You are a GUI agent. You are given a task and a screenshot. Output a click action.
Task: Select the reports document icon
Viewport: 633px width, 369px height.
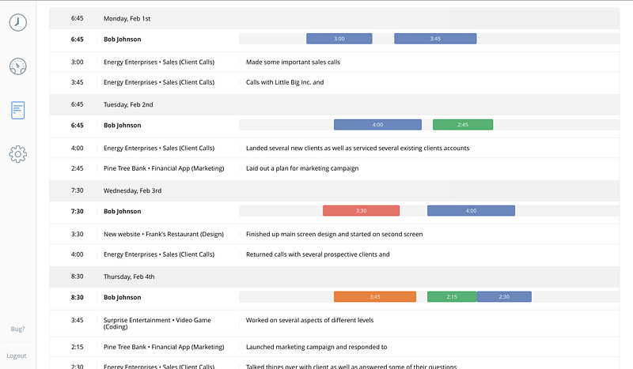[x=17, y=110]
